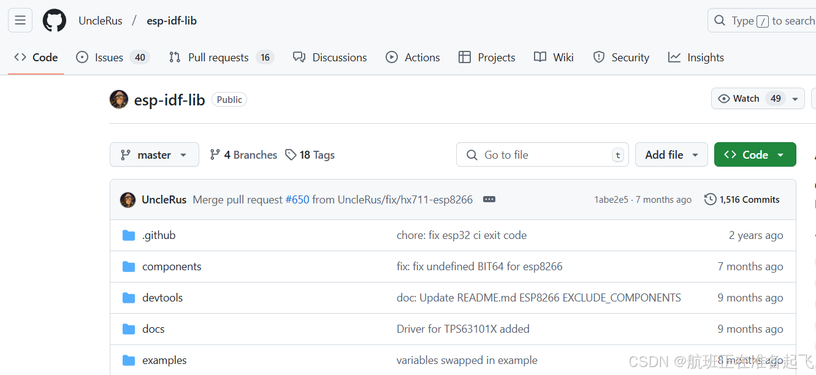Image resolution: width=816 pixels, height=375 pixels.
Task: Click the repository owner avatar beside esp-idf-lib title
Action: click(x=119, y=99)
